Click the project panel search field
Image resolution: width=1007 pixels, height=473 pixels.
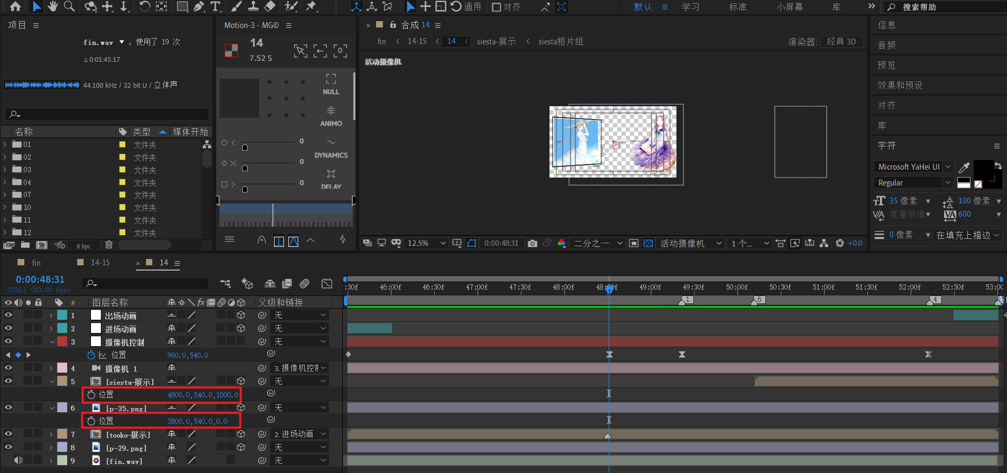107,114
